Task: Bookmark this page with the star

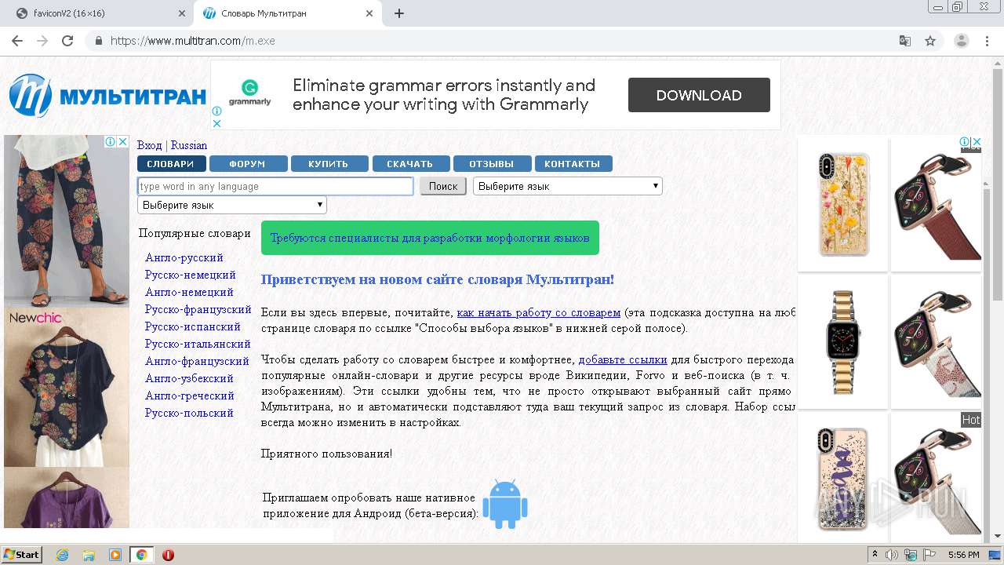Action: point(930,41)
